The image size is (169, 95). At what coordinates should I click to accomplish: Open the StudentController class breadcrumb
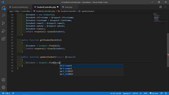67,11
